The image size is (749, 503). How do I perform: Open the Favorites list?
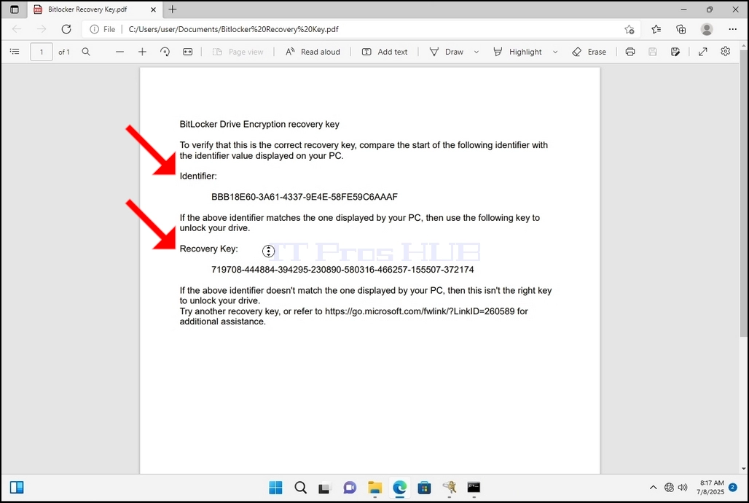click(x=656, y=29)
